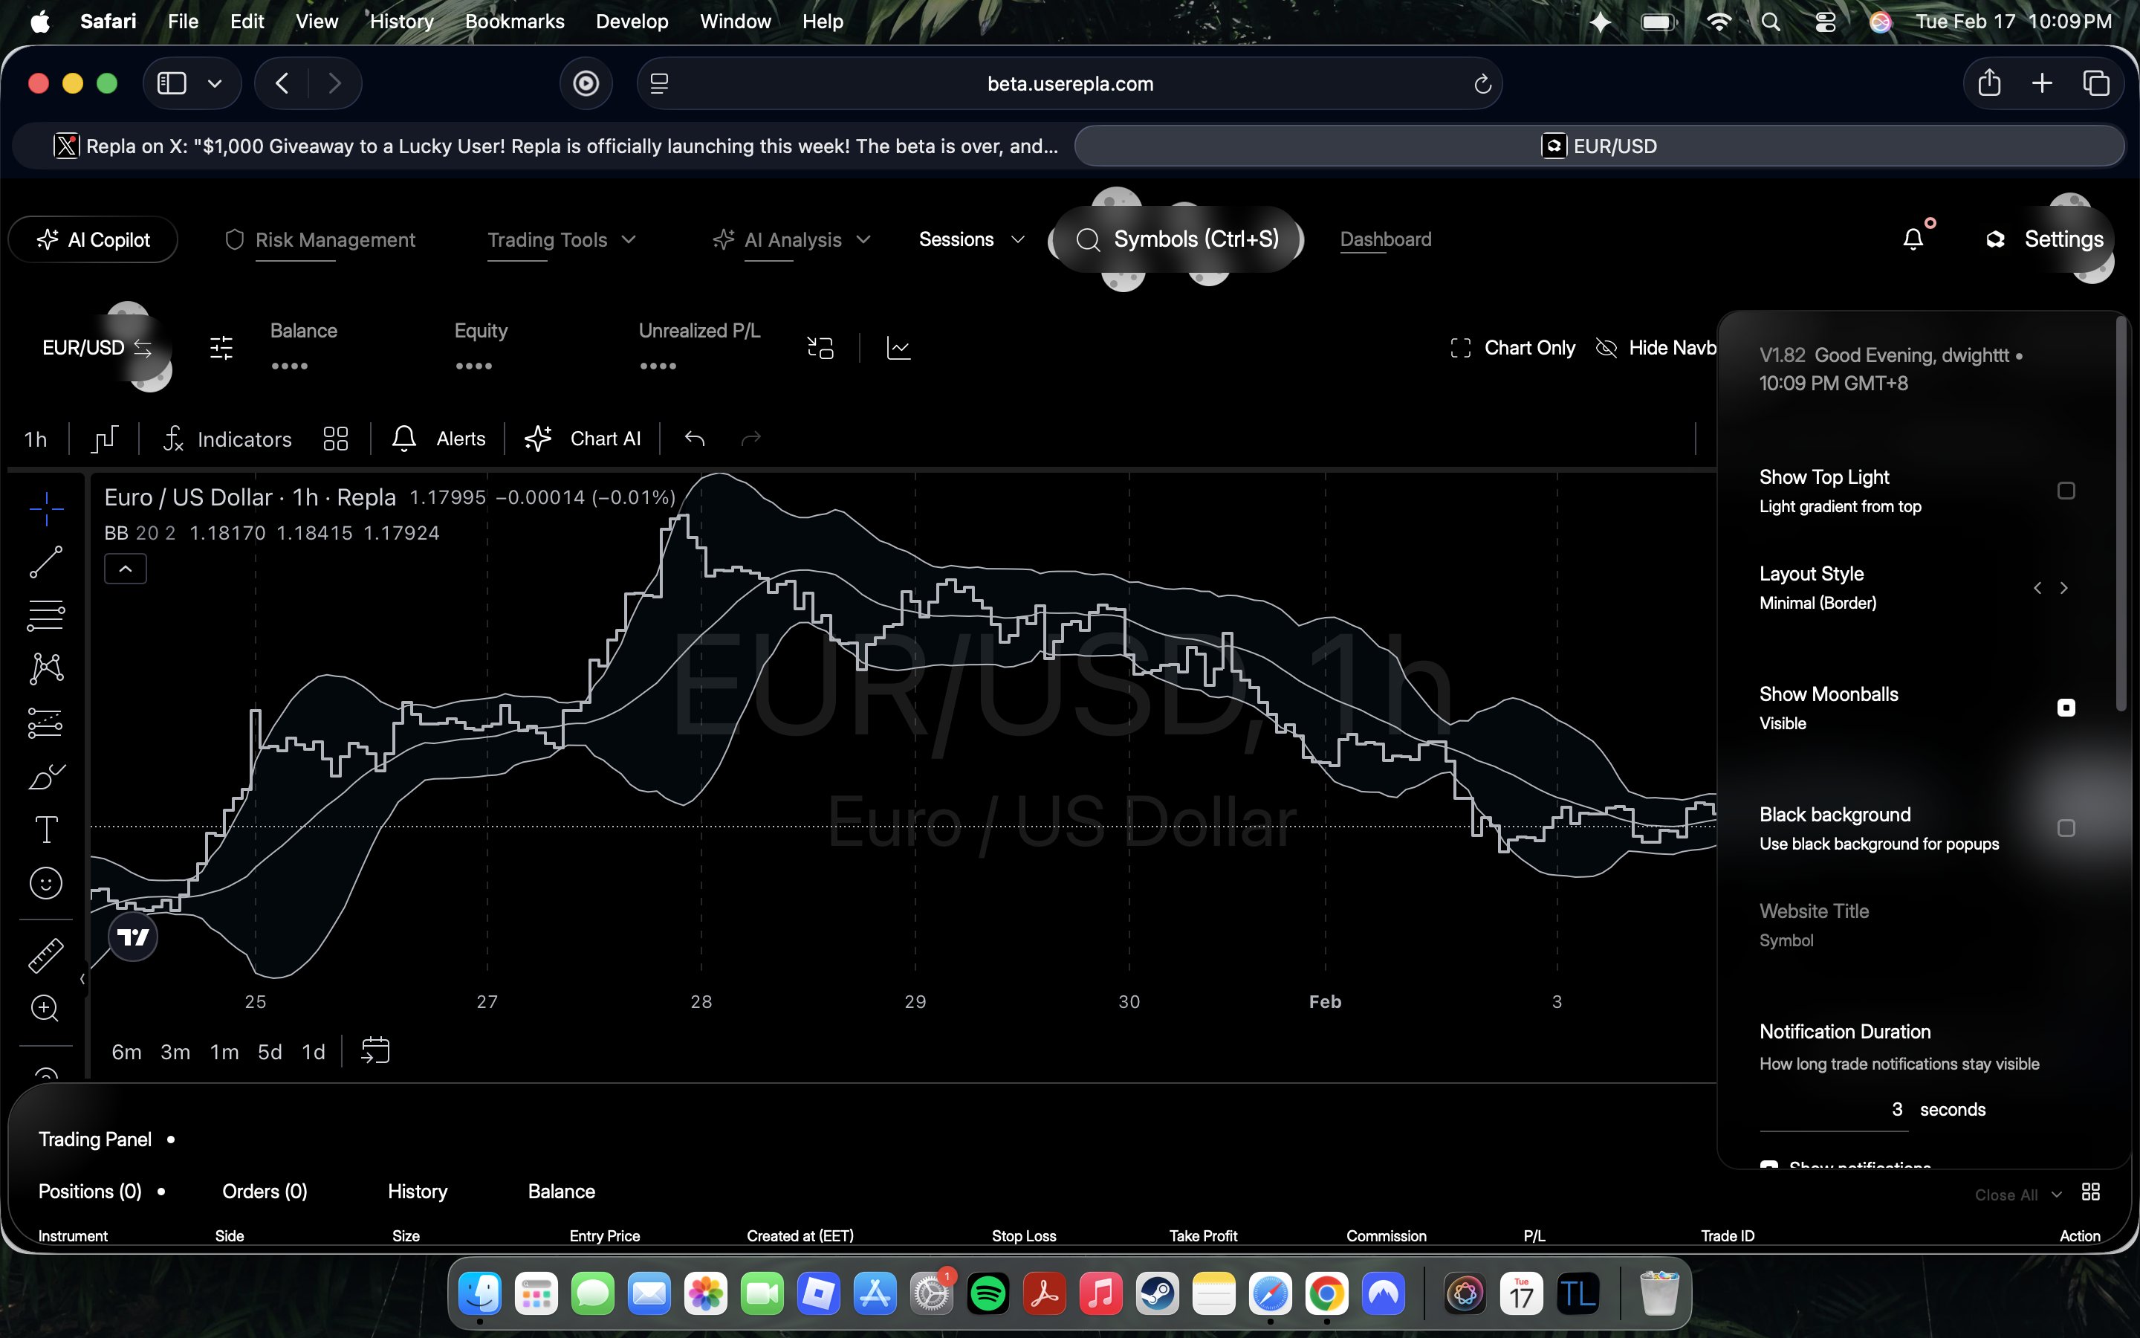Open the go-to-date calendar icon
The width and height of the screenshot is (2140, 1338).
(375, 1051)
